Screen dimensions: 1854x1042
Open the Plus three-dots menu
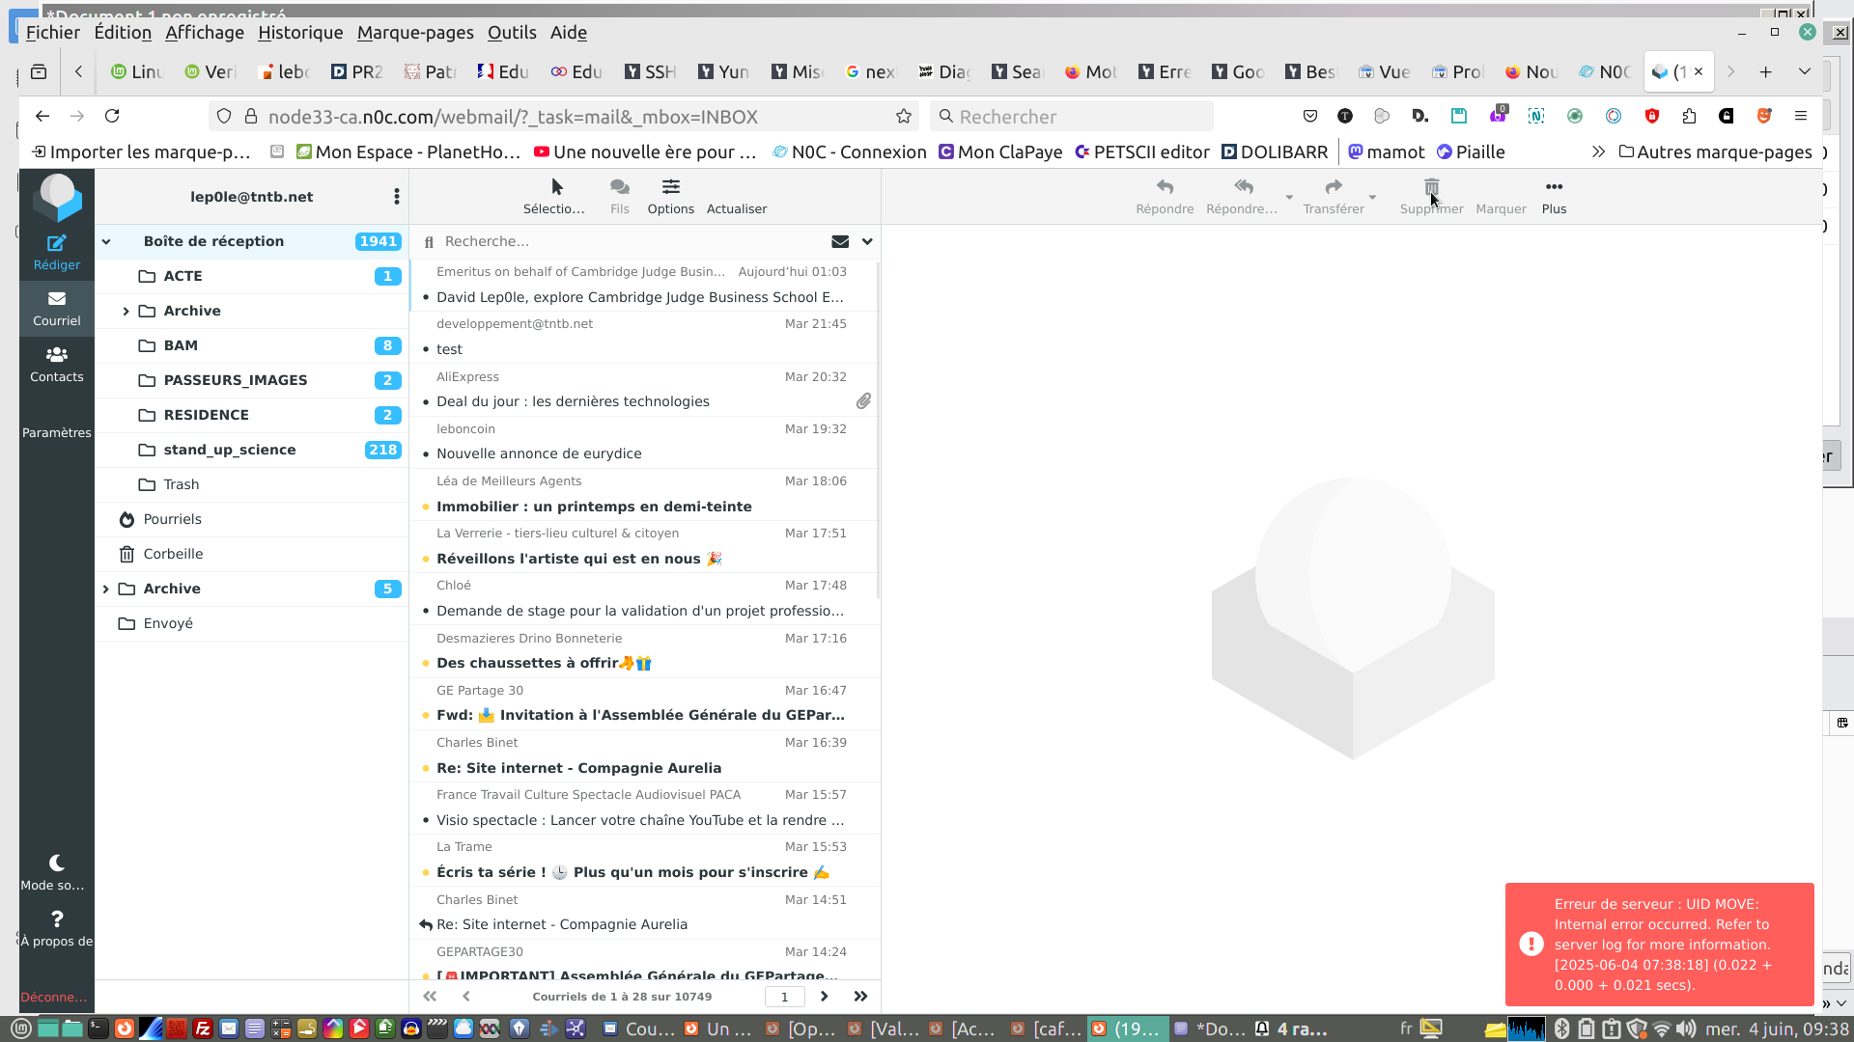(1554, 187)
